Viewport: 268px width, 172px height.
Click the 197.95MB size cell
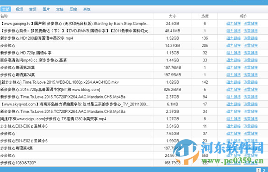click(173, 75)
